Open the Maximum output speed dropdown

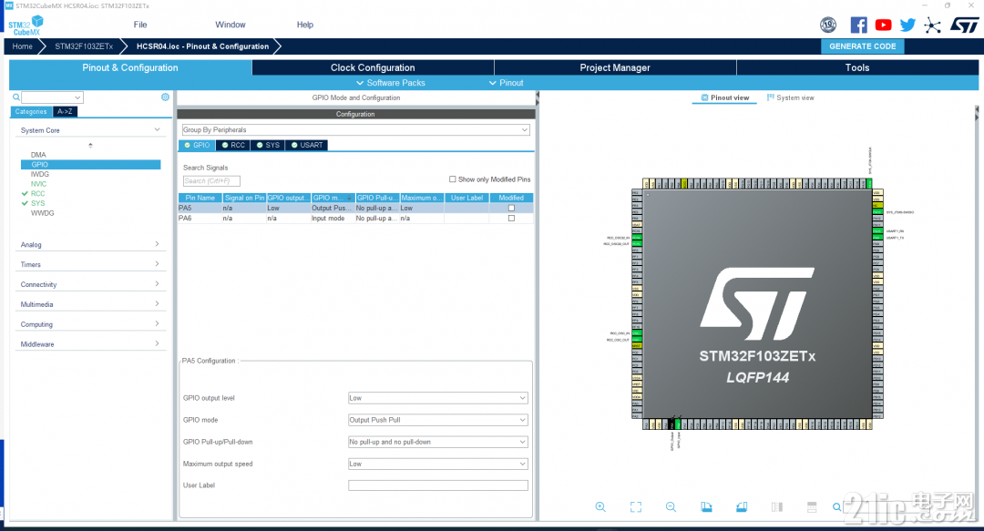coord(438,464)
